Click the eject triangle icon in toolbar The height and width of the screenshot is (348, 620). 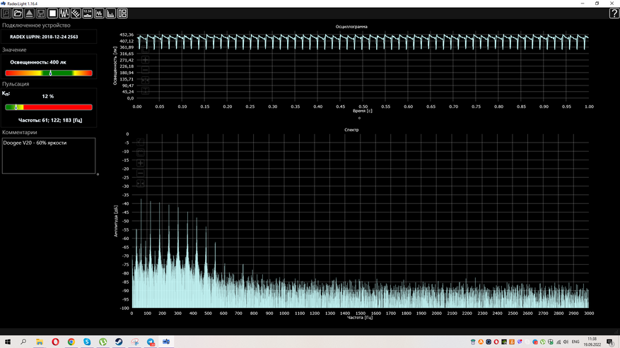click(x=29, y=13)
